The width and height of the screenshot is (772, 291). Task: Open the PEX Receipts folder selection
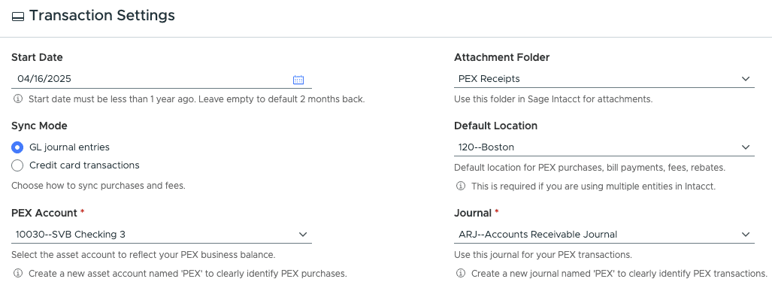click(x=604, y=79)
